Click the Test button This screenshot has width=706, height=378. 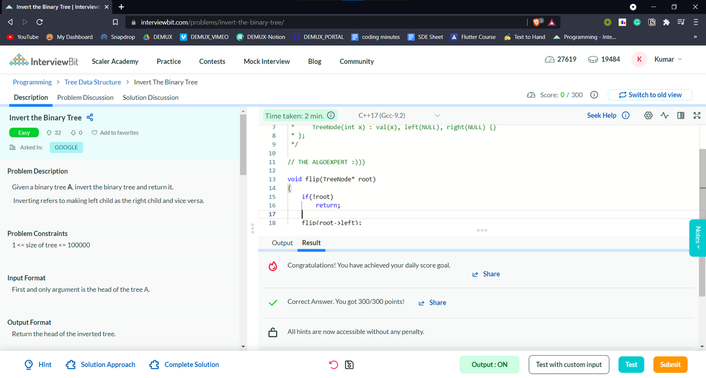631,365
